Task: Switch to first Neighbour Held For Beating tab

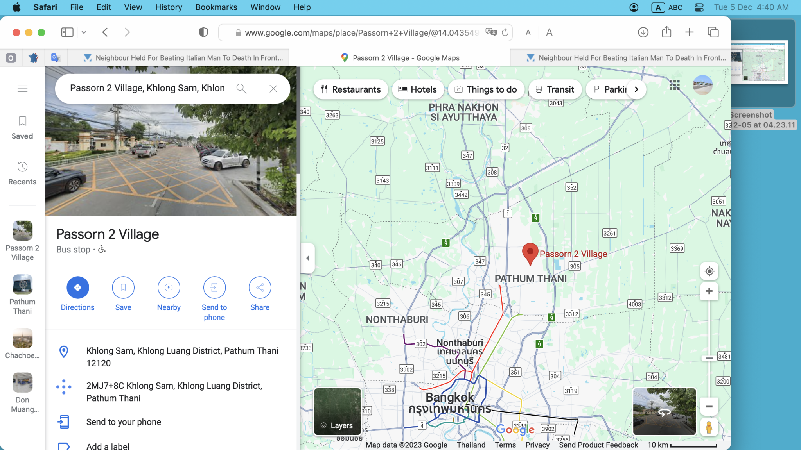Action: 178,58
